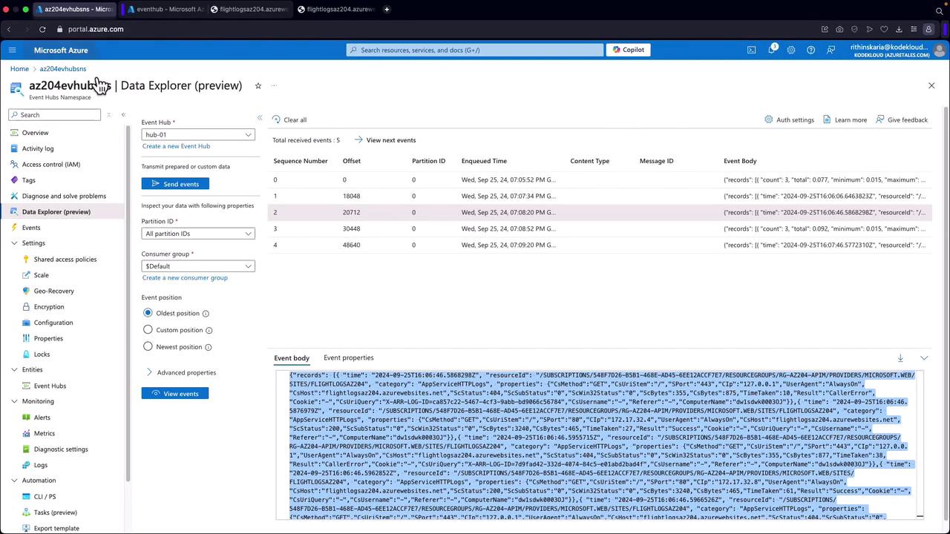Select Custom position radio button
The image size is (950, 534).
pyautogui.click(x=148, y=329)
